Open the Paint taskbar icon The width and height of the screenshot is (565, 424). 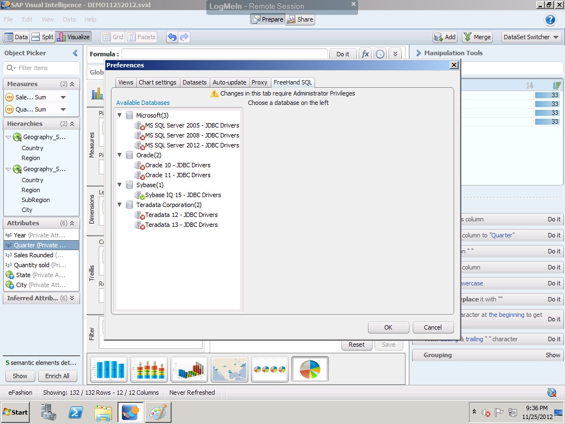pos(158,412)
